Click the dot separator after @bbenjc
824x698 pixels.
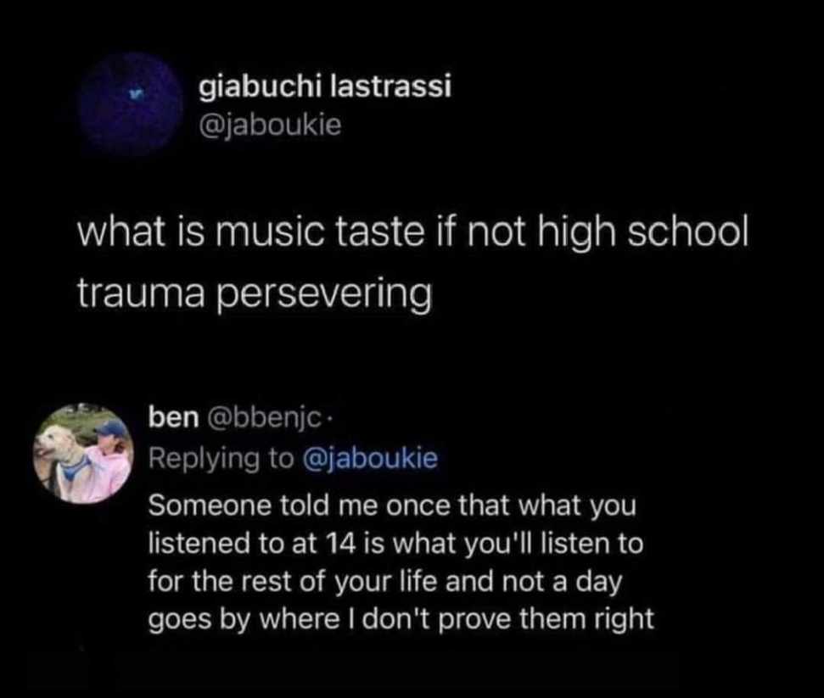329,419
